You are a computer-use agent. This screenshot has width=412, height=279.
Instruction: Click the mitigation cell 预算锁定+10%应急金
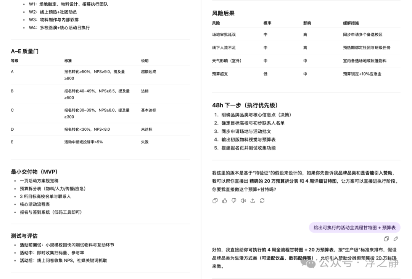tap(362, 74)
